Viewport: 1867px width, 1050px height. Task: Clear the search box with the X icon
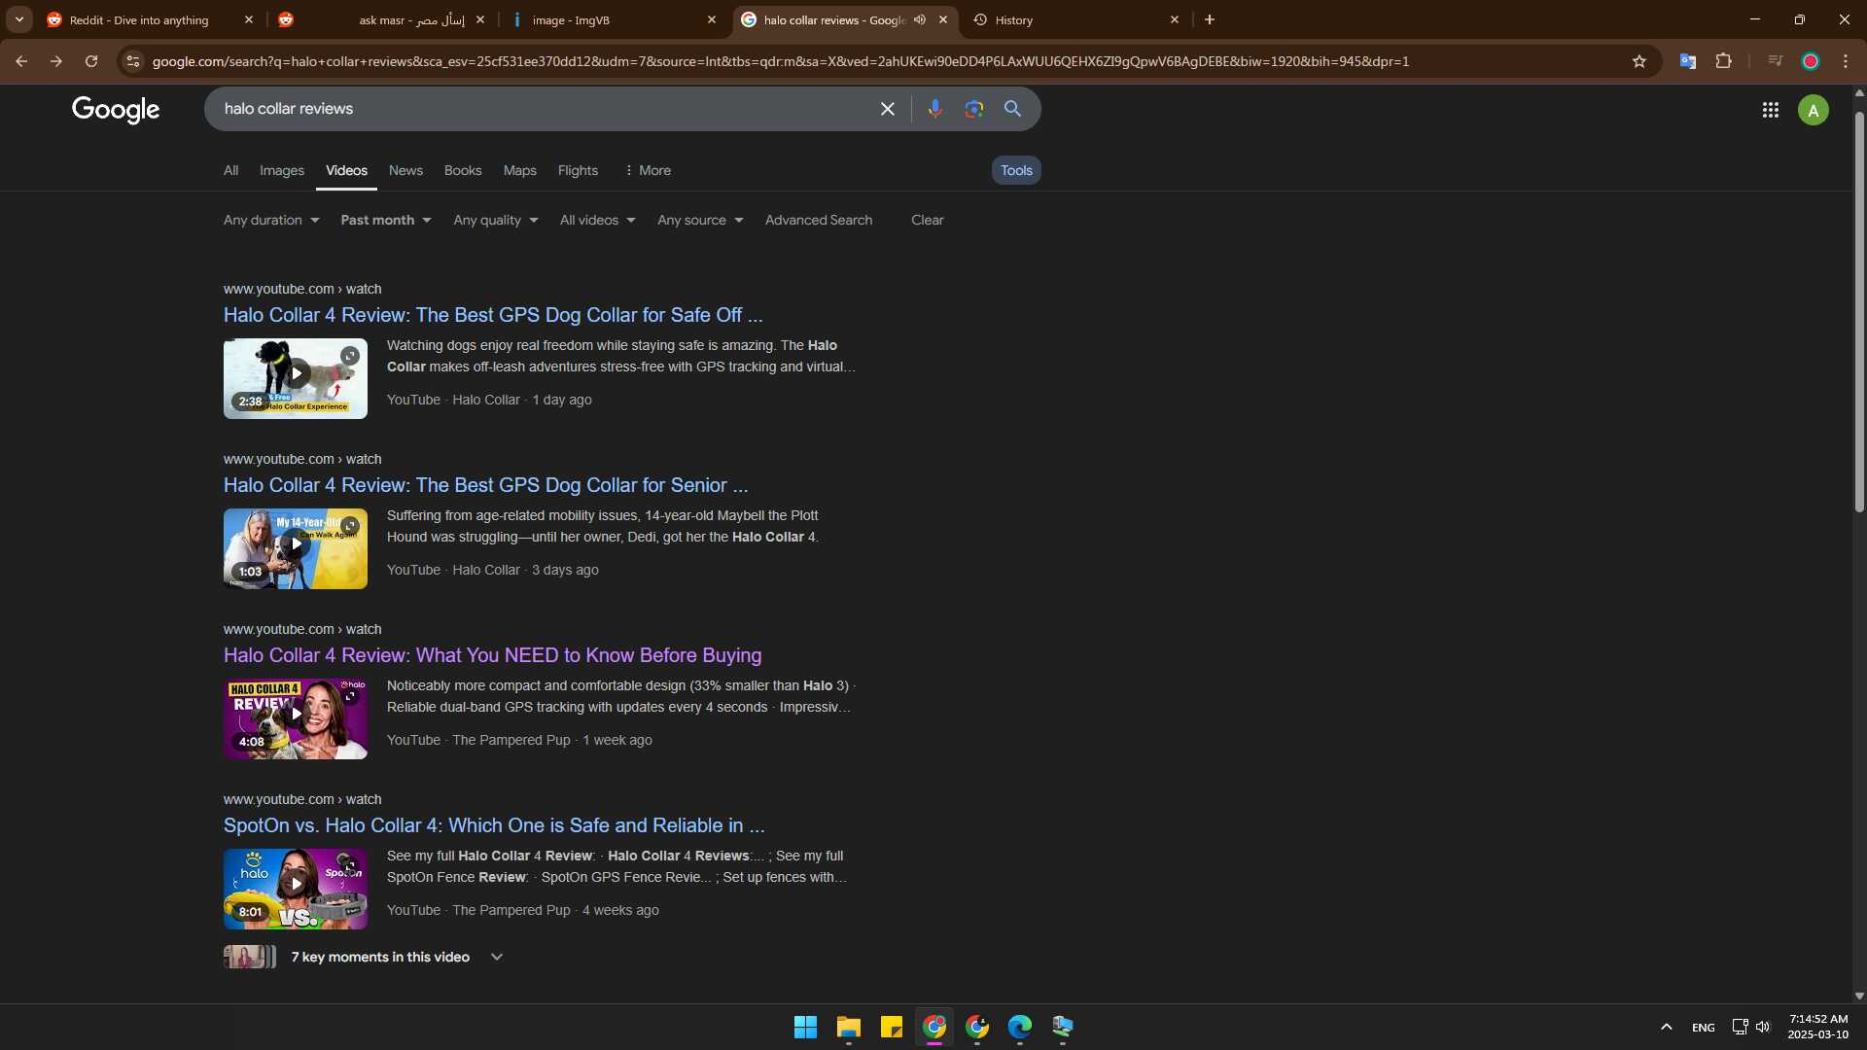click(x=887, y=109)
